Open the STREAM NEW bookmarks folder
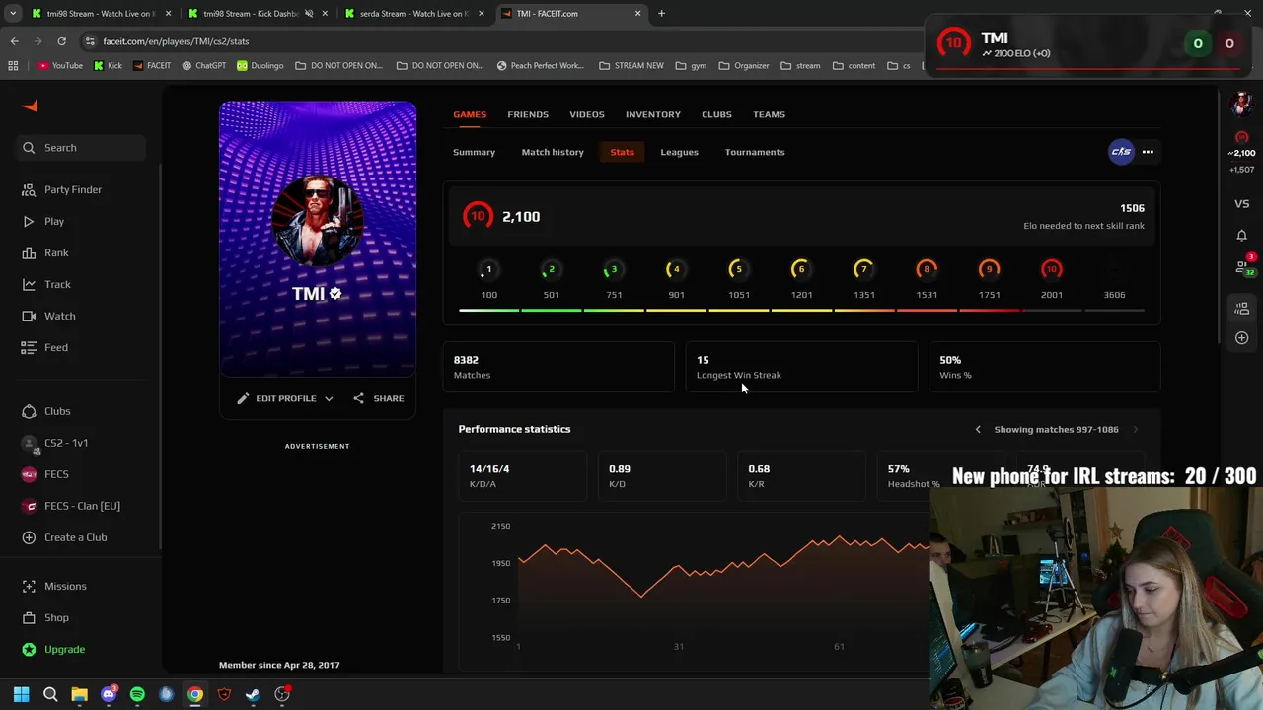The width and height of the screenshot is (1263, 710). coord(631,66)
